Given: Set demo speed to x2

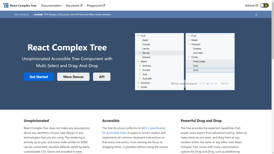Looking at the screenshot, I should (x=211, y=83).
